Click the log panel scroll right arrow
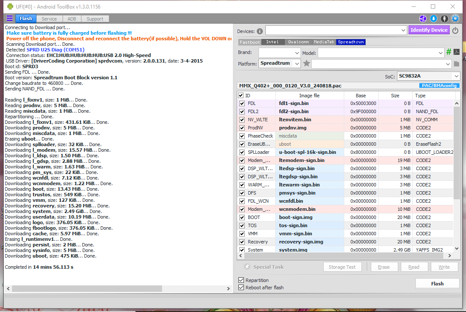This screenshot has width=466, height=312. point(228,288)
